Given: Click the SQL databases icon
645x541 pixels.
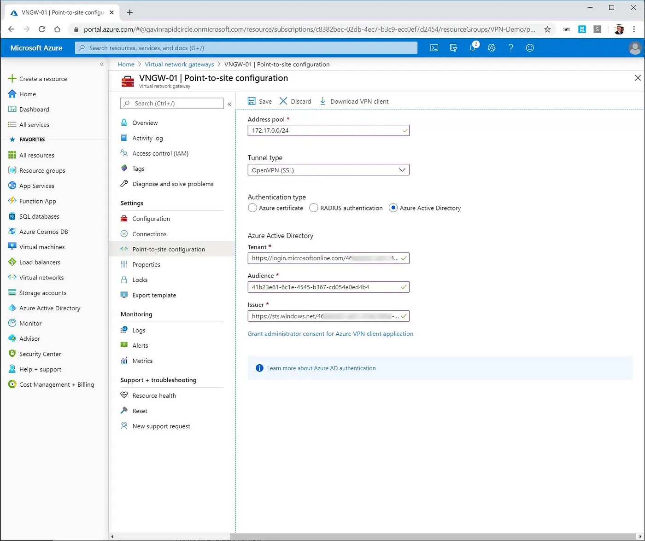Looking at the screenshot, I should (x=12, y=216).
